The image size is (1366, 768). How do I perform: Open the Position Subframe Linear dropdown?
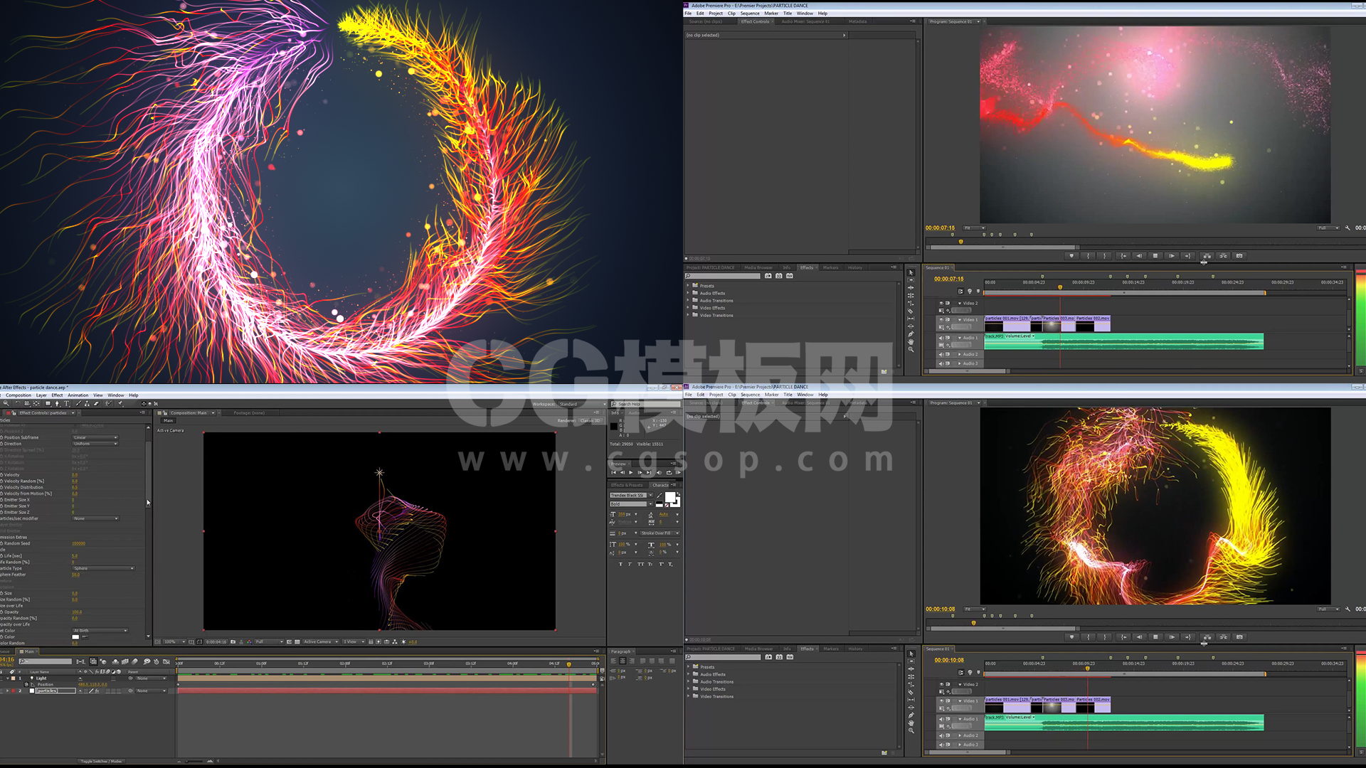pyautogui.click(x=95, y=437)
